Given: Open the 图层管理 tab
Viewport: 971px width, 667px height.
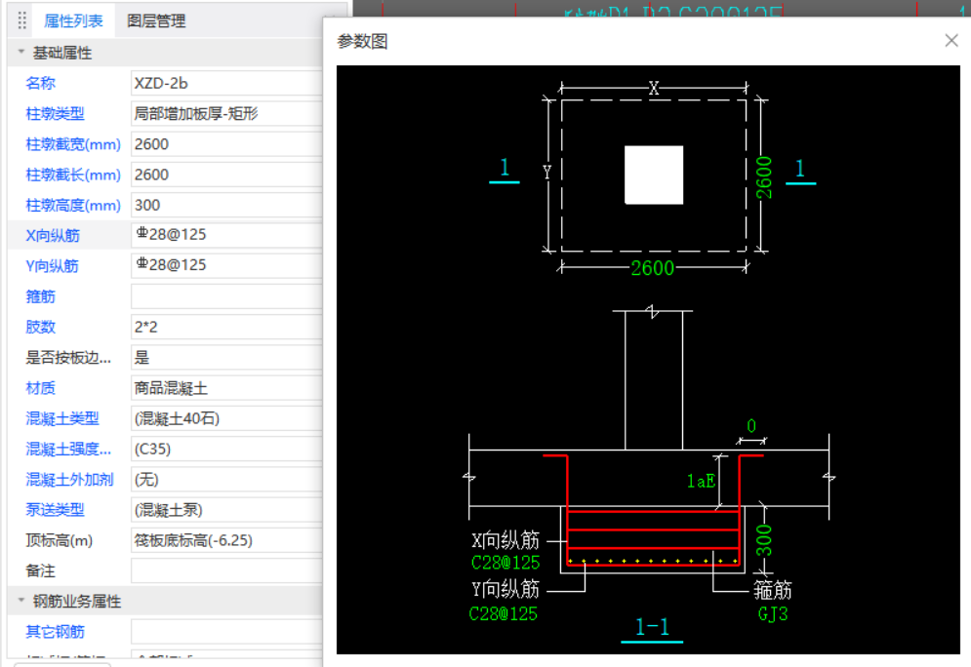Looking at the screenshot, I should pos(156,21).
